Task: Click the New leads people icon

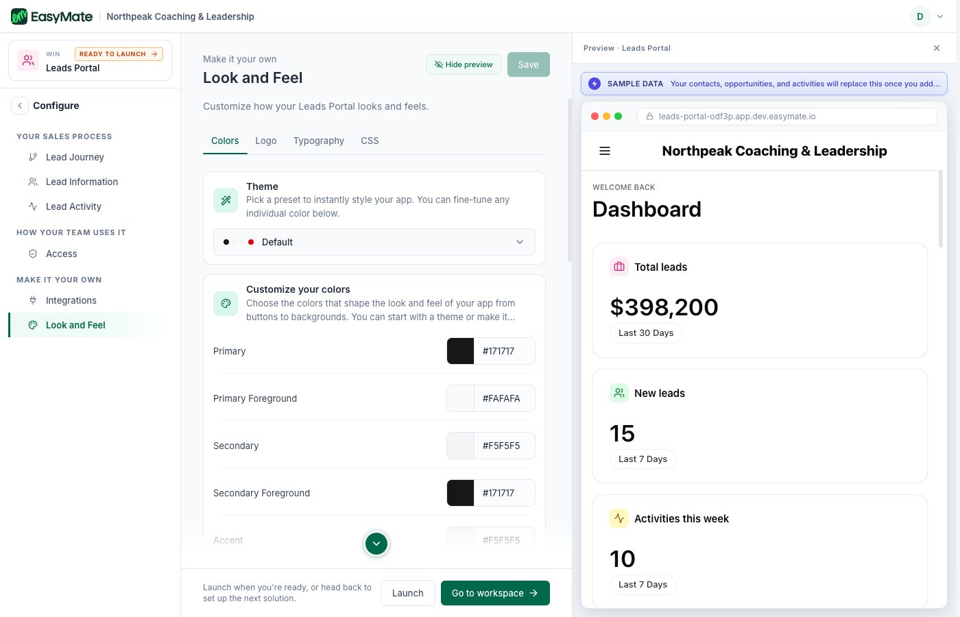Action: tap(619, 393)
